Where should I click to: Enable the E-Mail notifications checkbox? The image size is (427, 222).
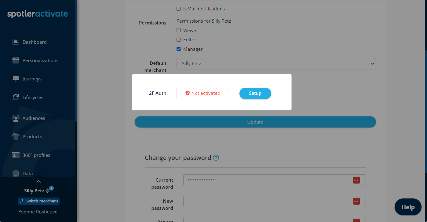(x=179, y=9)
